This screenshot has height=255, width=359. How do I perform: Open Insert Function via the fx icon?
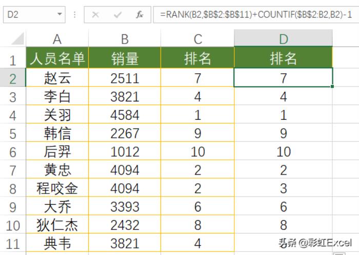[x=139, y=15]
